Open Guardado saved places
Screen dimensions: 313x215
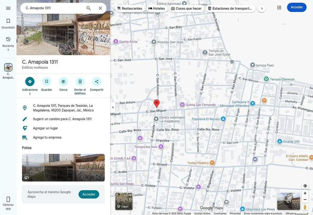[8, 24]
